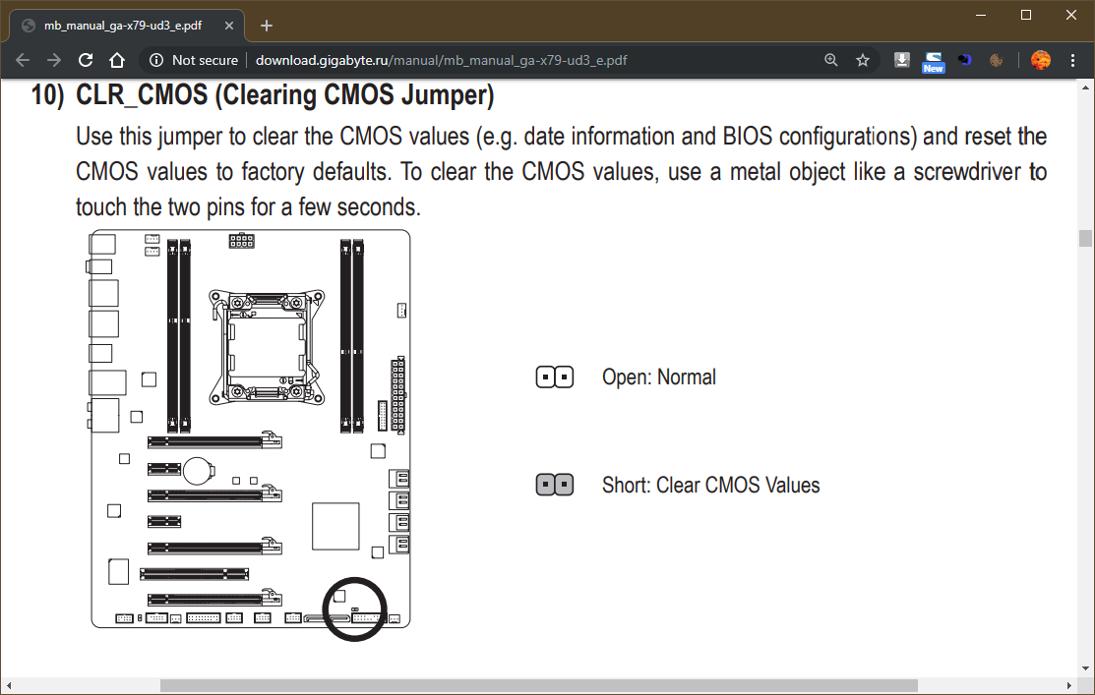
Task: Open the browser home page
Action: [117, 60]
